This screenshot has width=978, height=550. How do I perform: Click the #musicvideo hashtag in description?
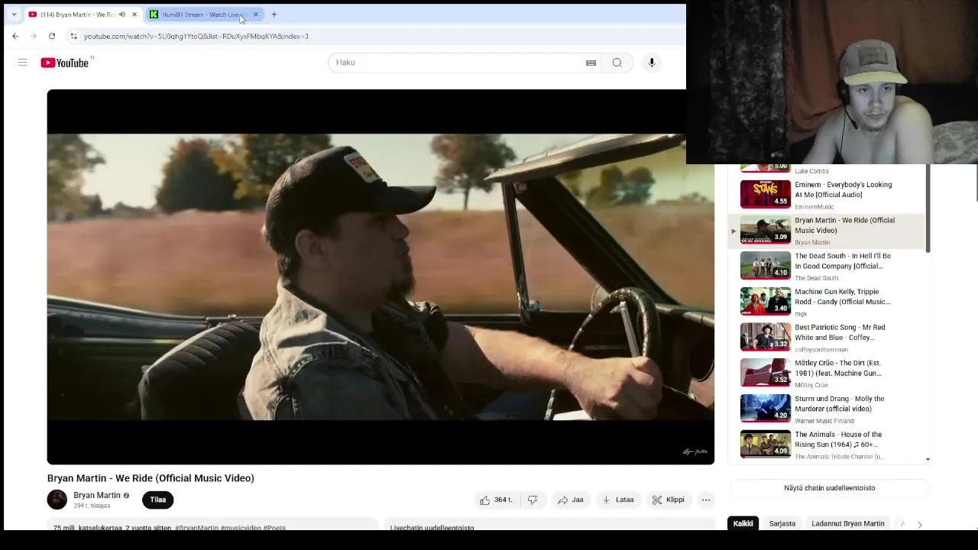coord(241,528)
